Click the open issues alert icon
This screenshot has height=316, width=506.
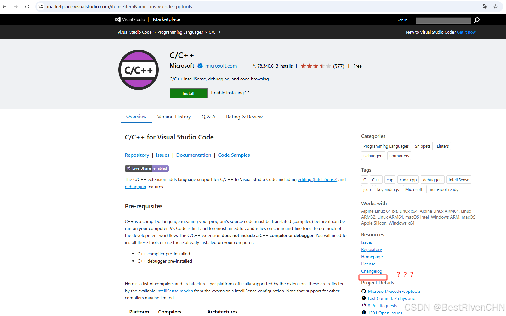[x=364, y=313]
